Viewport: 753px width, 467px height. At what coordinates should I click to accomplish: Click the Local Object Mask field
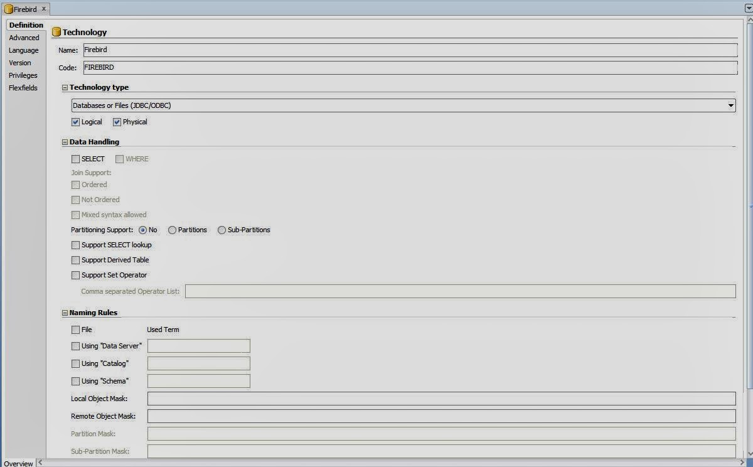point(441,399)
